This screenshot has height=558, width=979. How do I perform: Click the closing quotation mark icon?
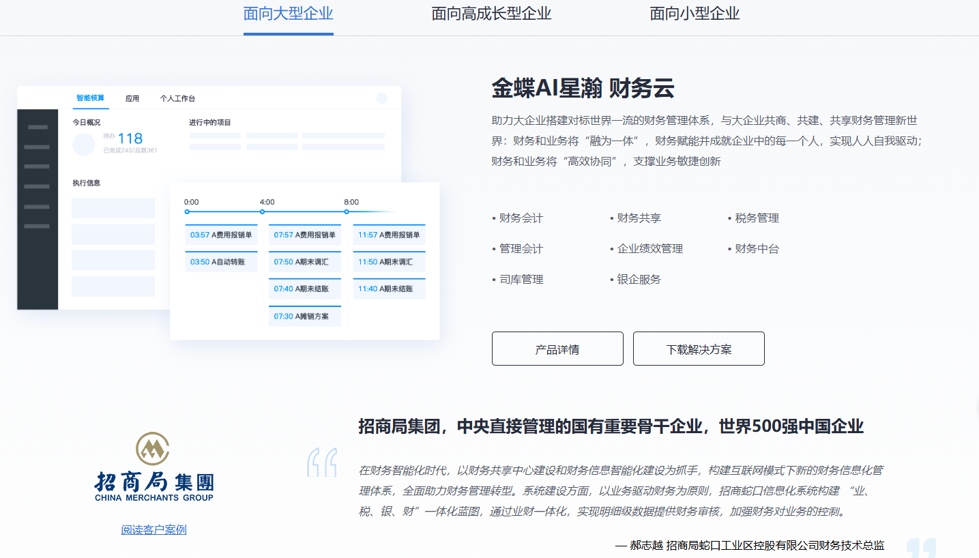pyautogui.click(x=921, y=547)
